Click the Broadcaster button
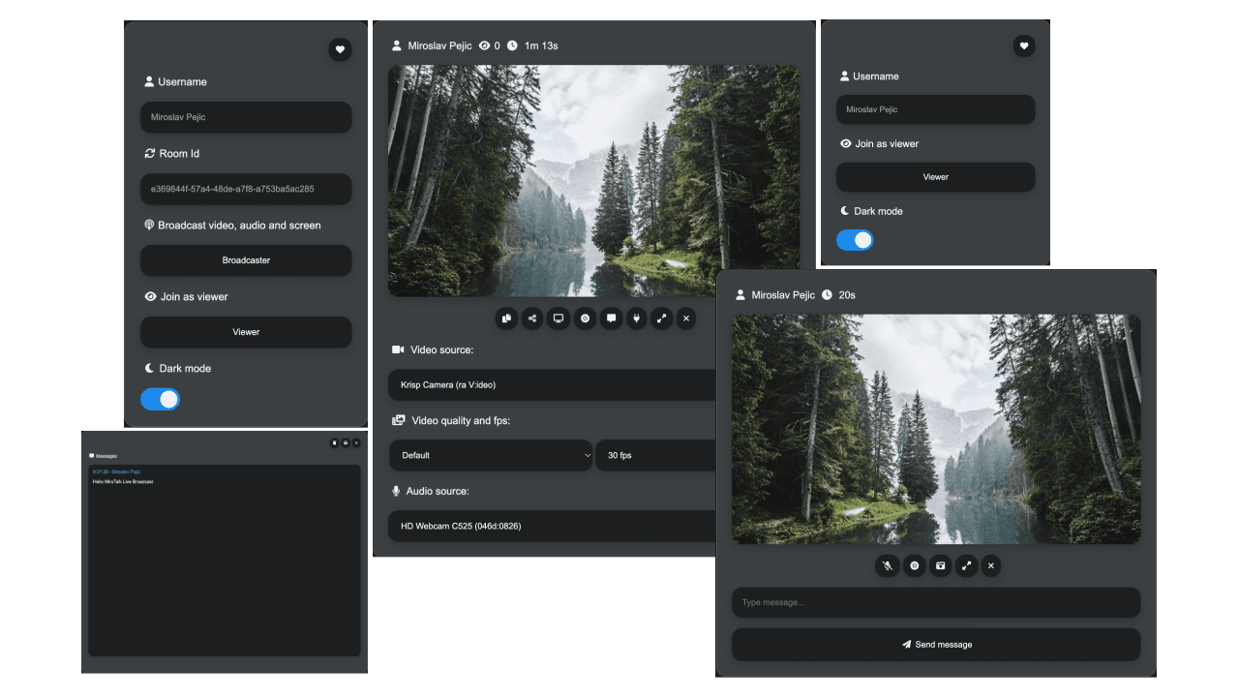 tap(246, 260)
